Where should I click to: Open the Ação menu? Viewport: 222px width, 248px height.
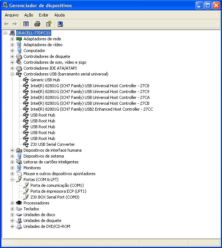[x=29, y=15]
